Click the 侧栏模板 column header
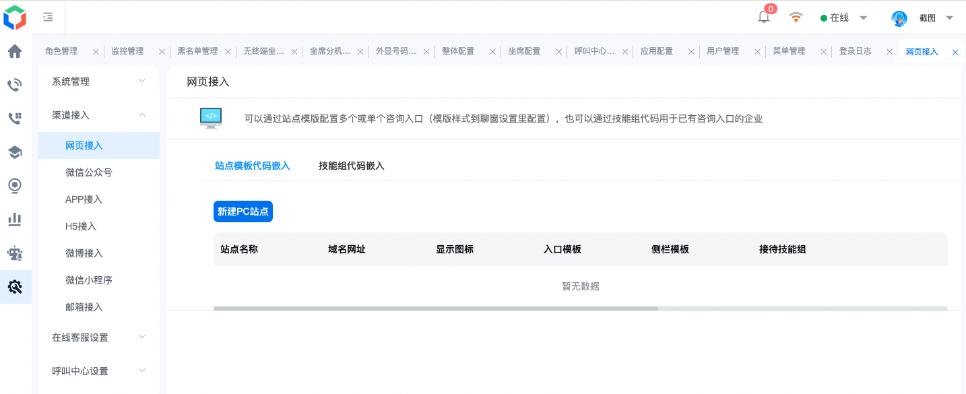The height and width of the screenshot is (394, 966). 670,249
